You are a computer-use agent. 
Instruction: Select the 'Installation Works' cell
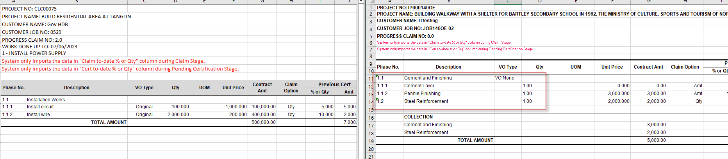pyautogui.click(x=46, y=100)
